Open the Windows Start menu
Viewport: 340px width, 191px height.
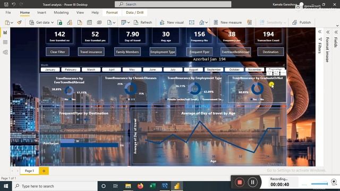(x=6, y=186)
